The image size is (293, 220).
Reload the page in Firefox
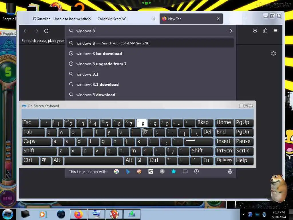coord(46,31)
